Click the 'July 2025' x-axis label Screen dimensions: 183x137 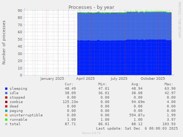click(119, 79)
